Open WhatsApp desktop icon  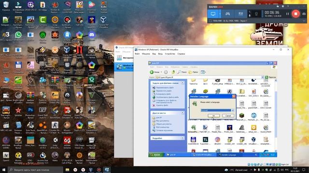point(18,37)
